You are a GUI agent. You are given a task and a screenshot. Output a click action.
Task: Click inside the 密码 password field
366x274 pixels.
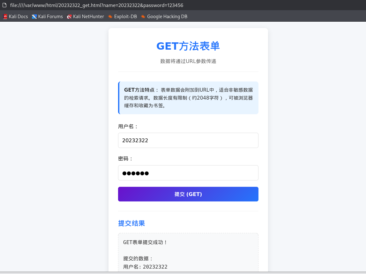188,173
